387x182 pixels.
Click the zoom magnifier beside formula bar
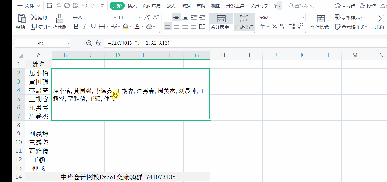coord(89,43)
